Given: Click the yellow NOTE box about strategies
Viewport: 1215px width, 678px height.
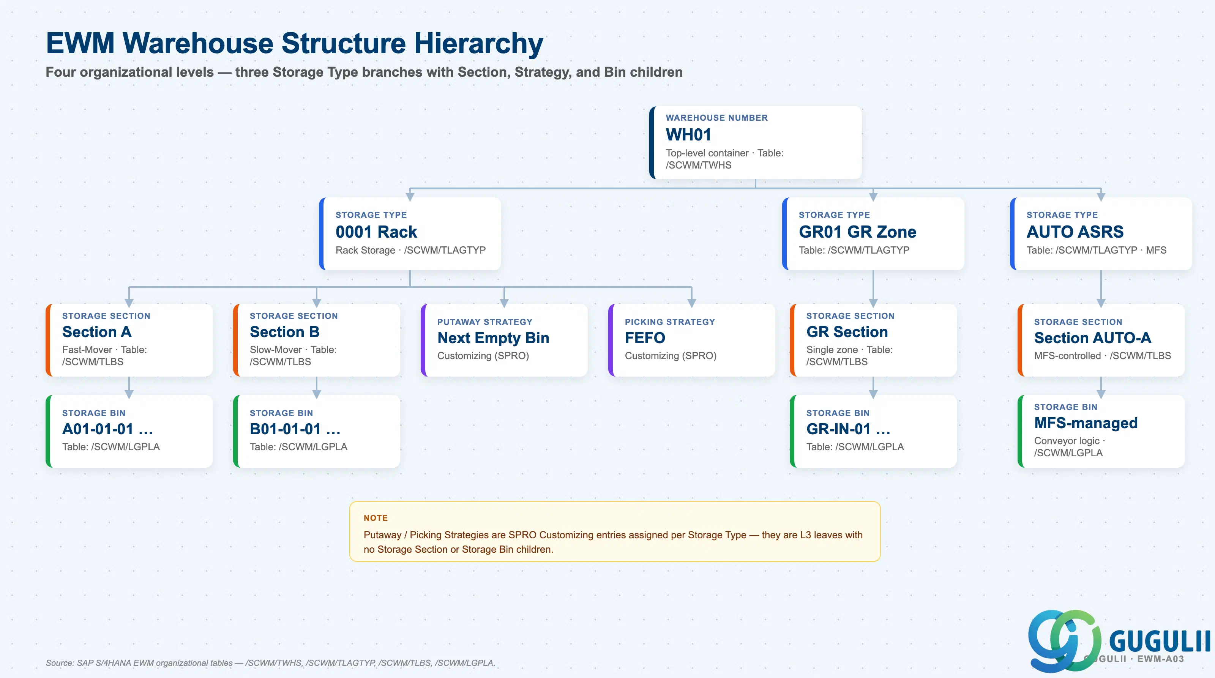Looking at the screenshot, I should [x=615, y=531].
